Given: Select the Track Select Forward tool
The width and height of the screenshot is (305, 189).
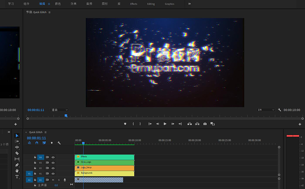Looking at the screenshot, I should point(17,141).
